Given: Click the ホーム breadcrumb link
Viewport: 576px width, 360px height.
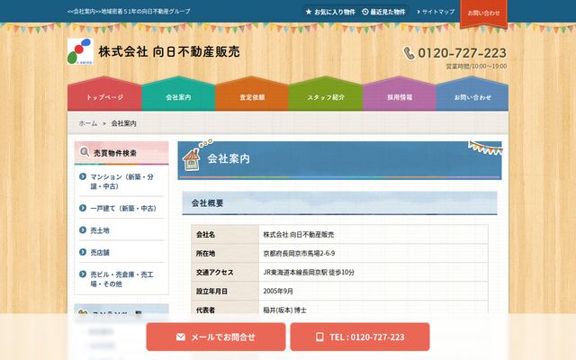Looking at the screenshot, I should (88, 123).
